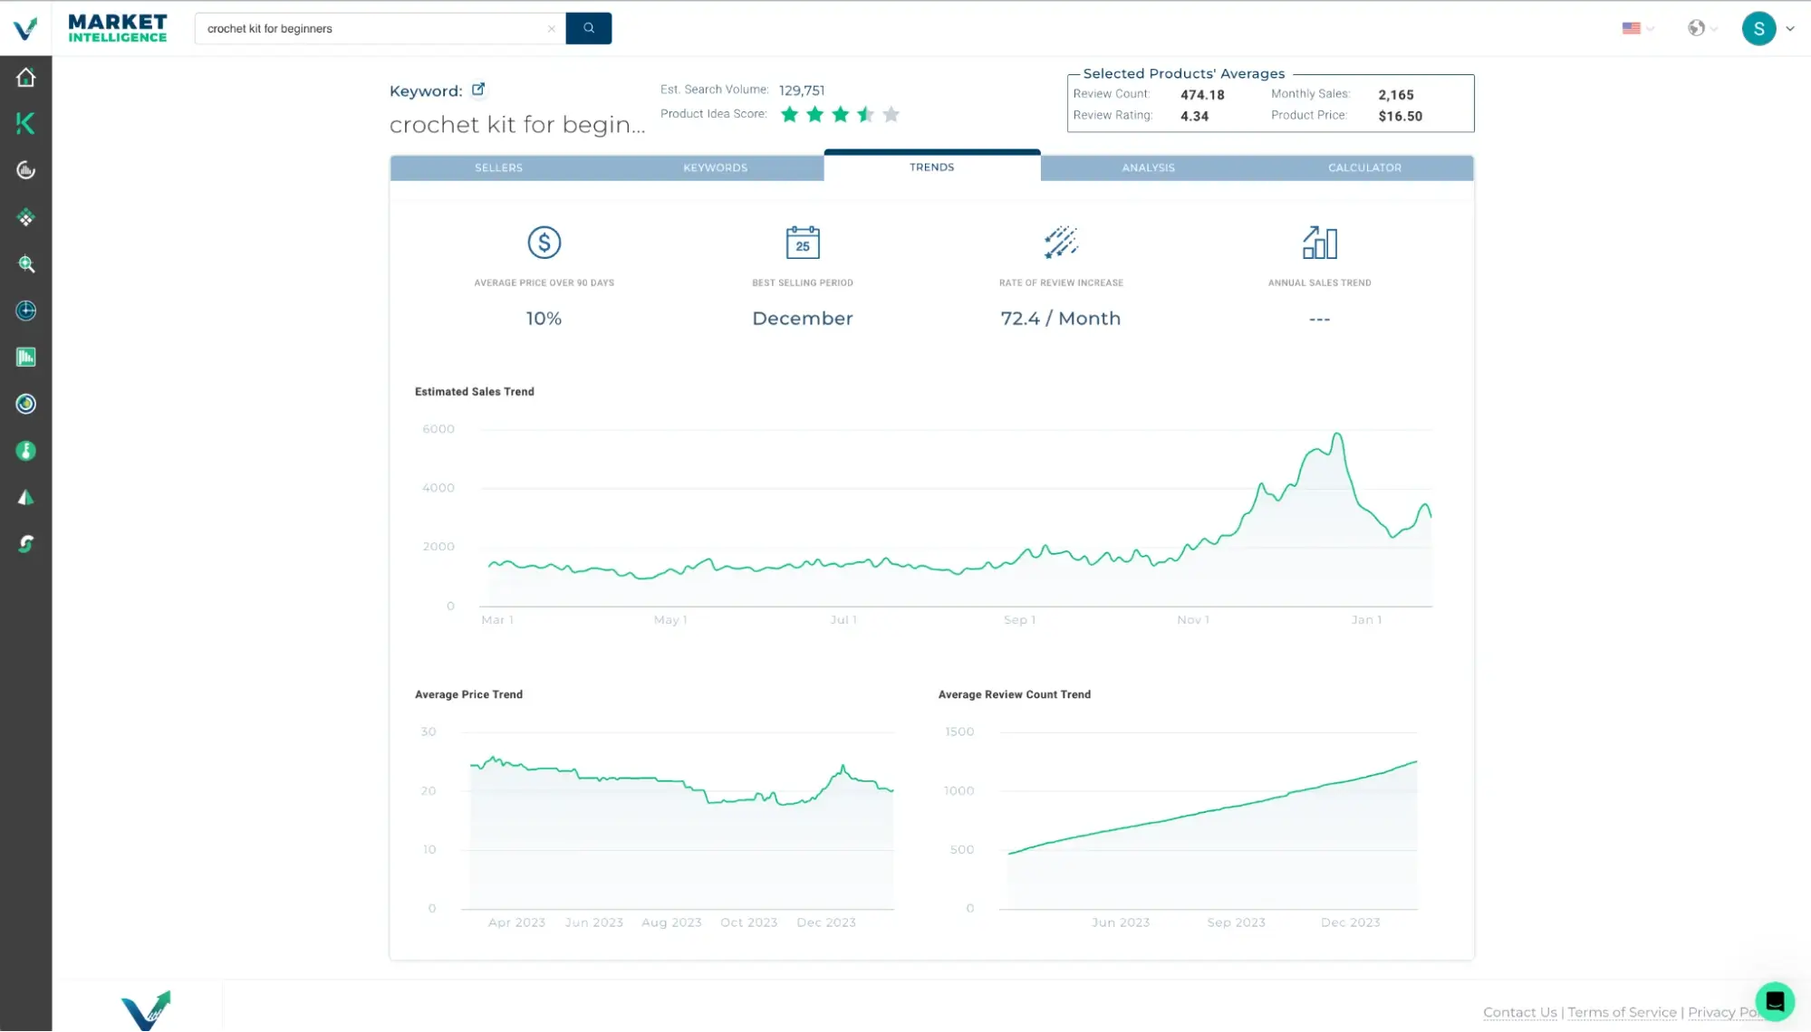Open the Contact Us link
1811x1032 pixels.
pyautogui.click(x=1520, y=1012)
